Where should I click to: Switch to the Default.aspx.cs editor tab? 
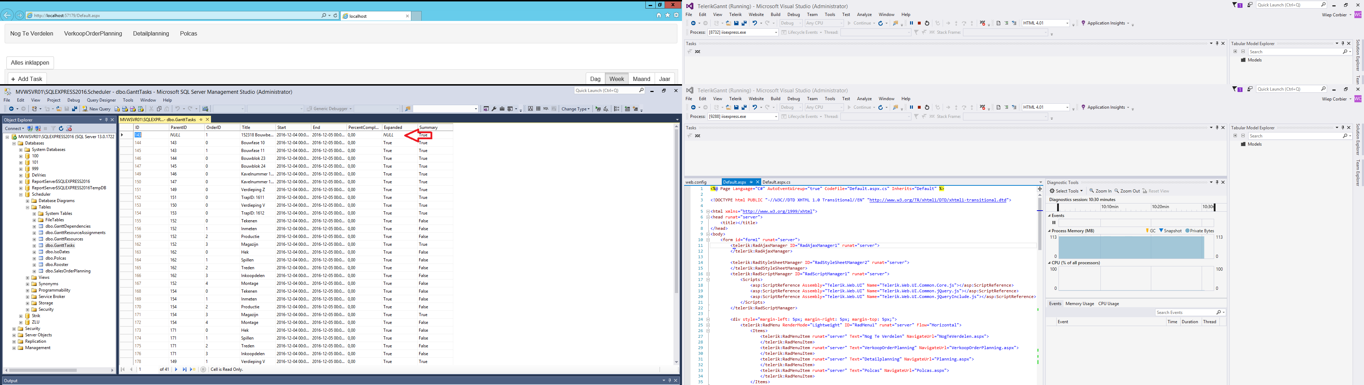tap(776, 182)
